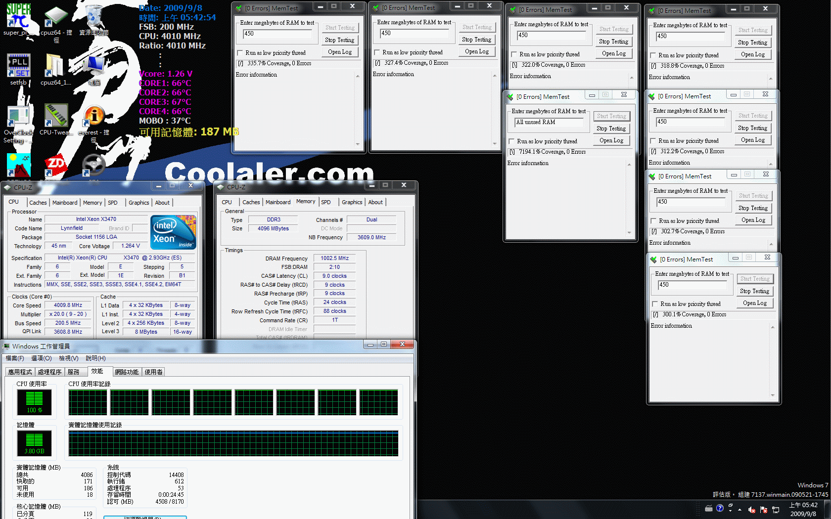831x519 pixels.
Task: Open the mountain and sun desktop shortcut
Action: [18, 165]
